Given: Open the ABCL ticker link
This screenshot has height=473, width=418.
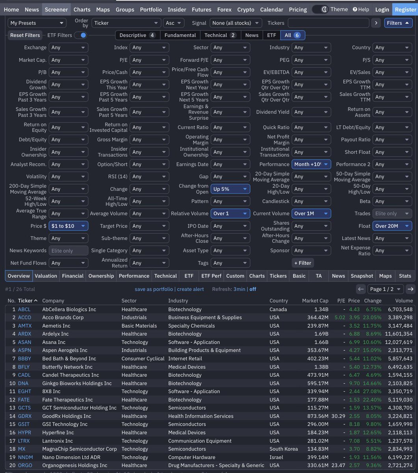Looking at the screenshot, I should tap(24, 309).
